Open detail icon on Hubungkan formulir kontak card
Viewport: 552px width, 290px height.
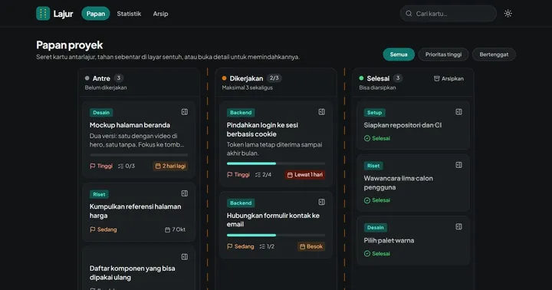click(x=322, y=203)
